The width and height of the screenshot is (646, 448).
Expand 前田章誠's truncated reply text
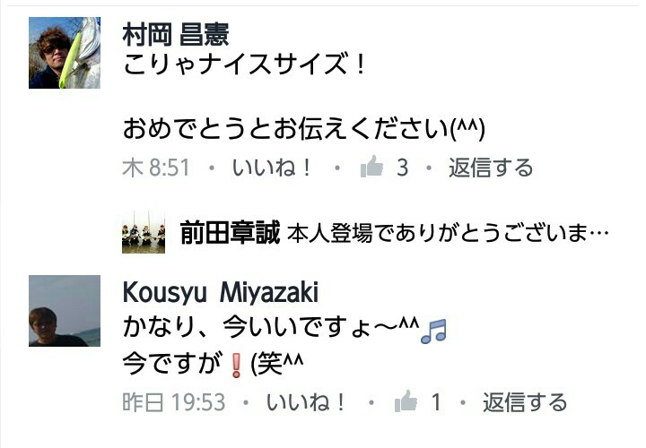pyautogui.click(x=448, y=233)
